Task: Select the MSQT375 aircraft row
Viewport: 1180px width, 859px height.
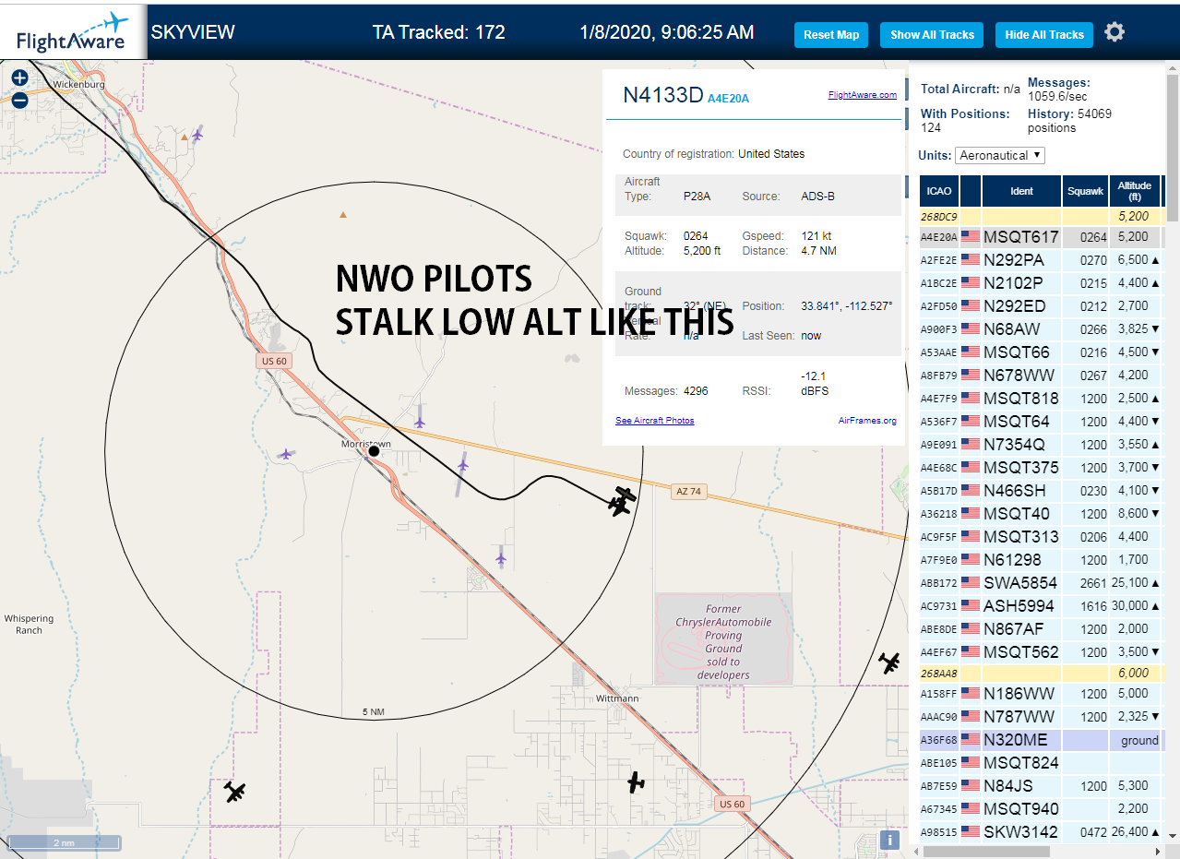Action: [1043, 468]
